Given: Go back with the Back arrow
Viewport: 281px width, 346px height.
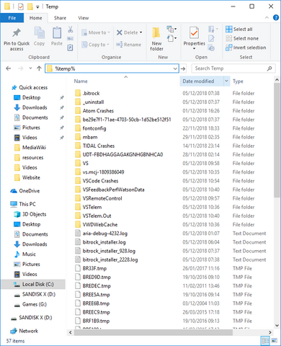Looking at the screenshot, I should click(x=9, y=68).
